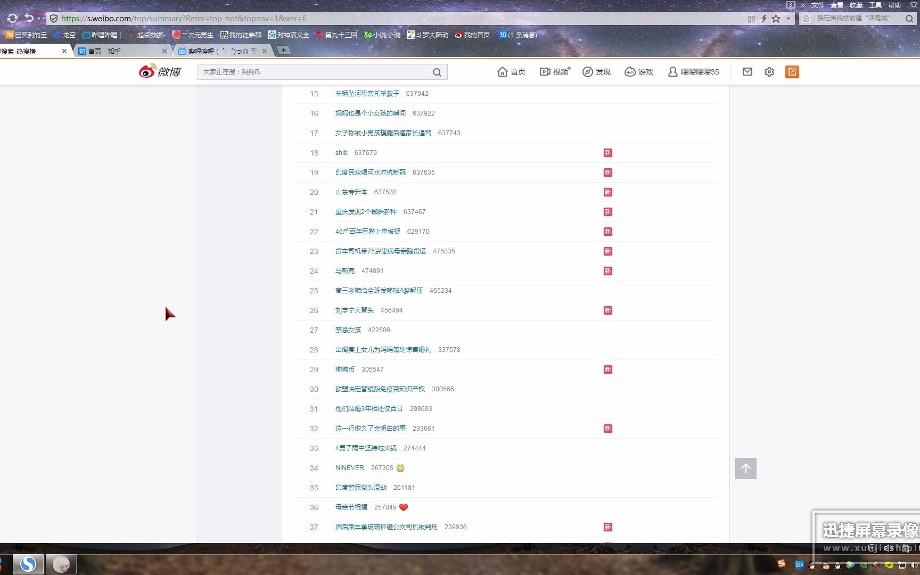Open the 已买到的宝 bookmark
This screenshot has height=575, width=920.
click(27, 35)
